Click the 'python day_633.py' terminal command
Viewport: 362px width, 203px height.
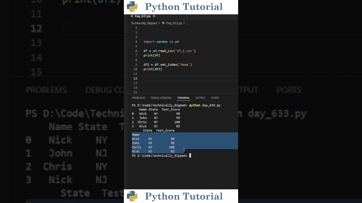[205, 105]
